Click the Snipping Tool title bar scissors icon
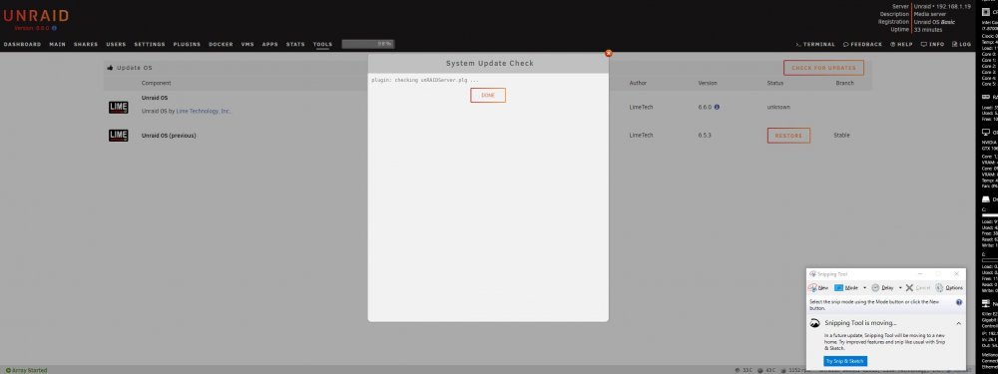This screenshot has height=374, width=998. point(812,274)
